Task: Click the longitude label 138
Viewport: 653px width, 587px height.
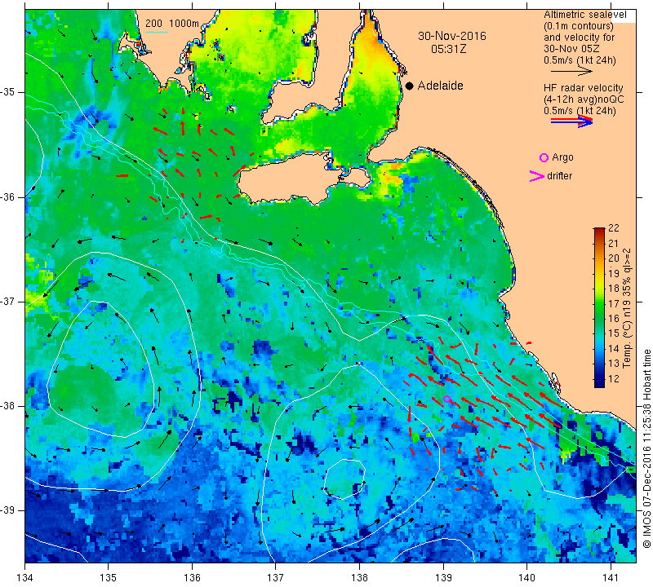Action: pyautogui.click(x=359, y=577)
